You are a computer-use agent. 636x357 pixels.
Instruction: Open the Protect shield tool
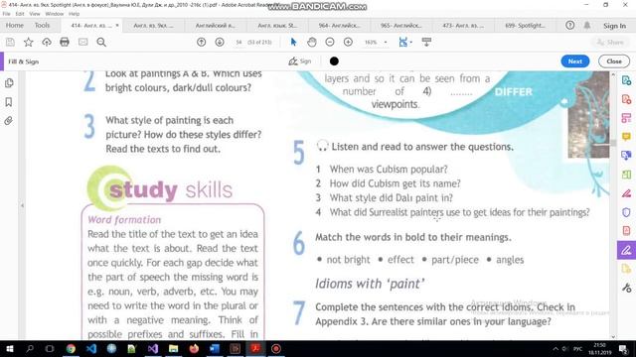click(x=626, y=211)
